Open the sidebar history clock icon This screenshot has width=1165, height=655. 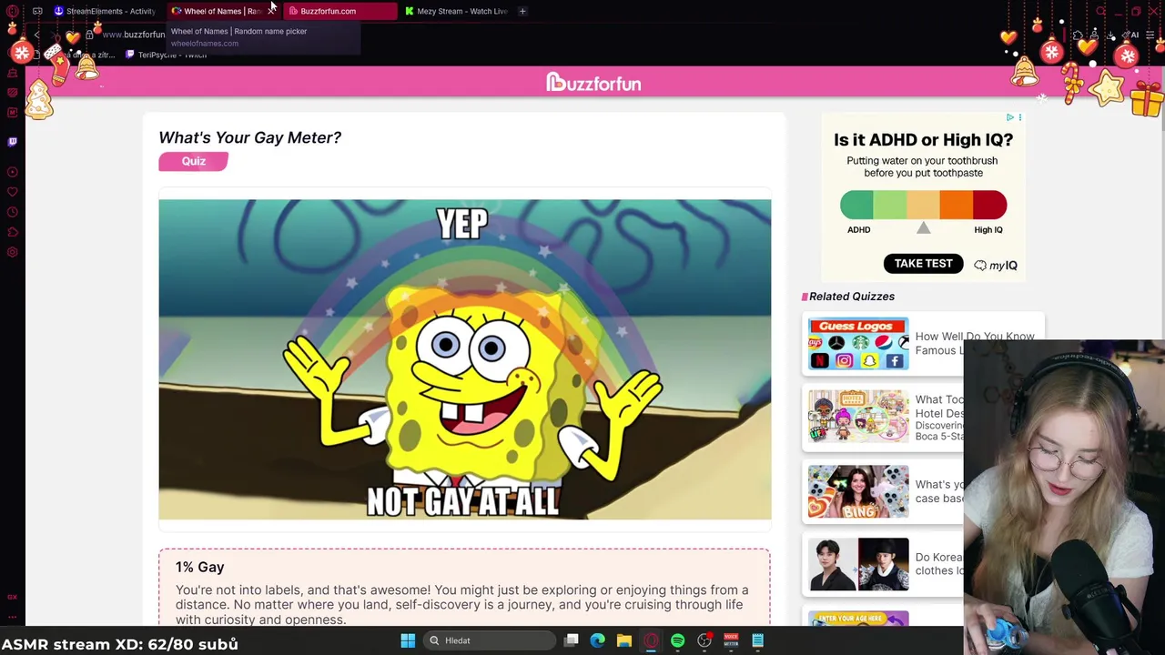pyautogui.click(x=13, y=212)
